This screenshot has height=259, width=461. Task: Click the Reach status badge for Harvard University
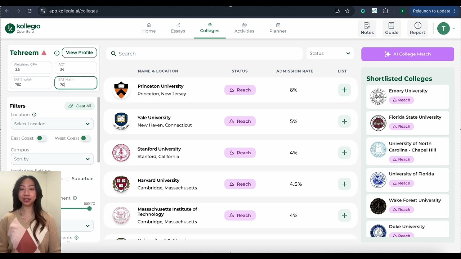pyautogui.click(x=240, y=184)
